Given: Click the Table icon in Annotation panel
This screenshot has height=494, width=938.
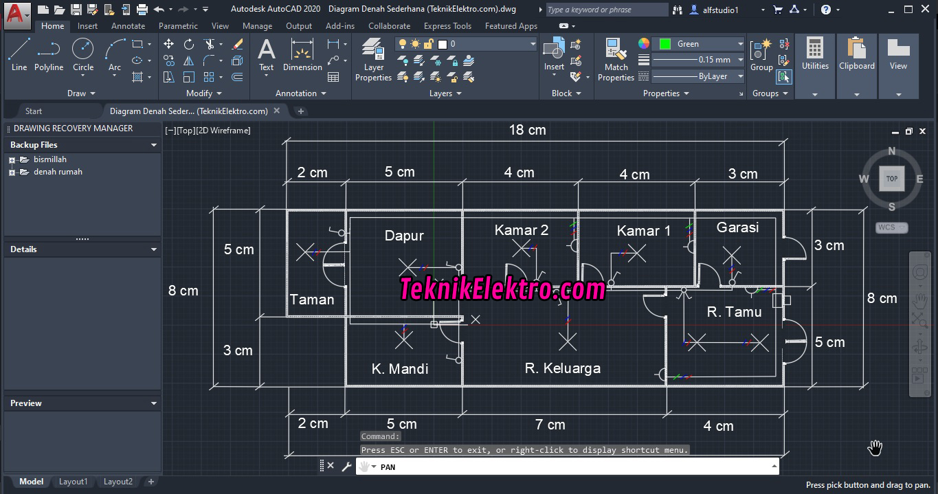Looking at the screenshot, I should click(334, 77).
